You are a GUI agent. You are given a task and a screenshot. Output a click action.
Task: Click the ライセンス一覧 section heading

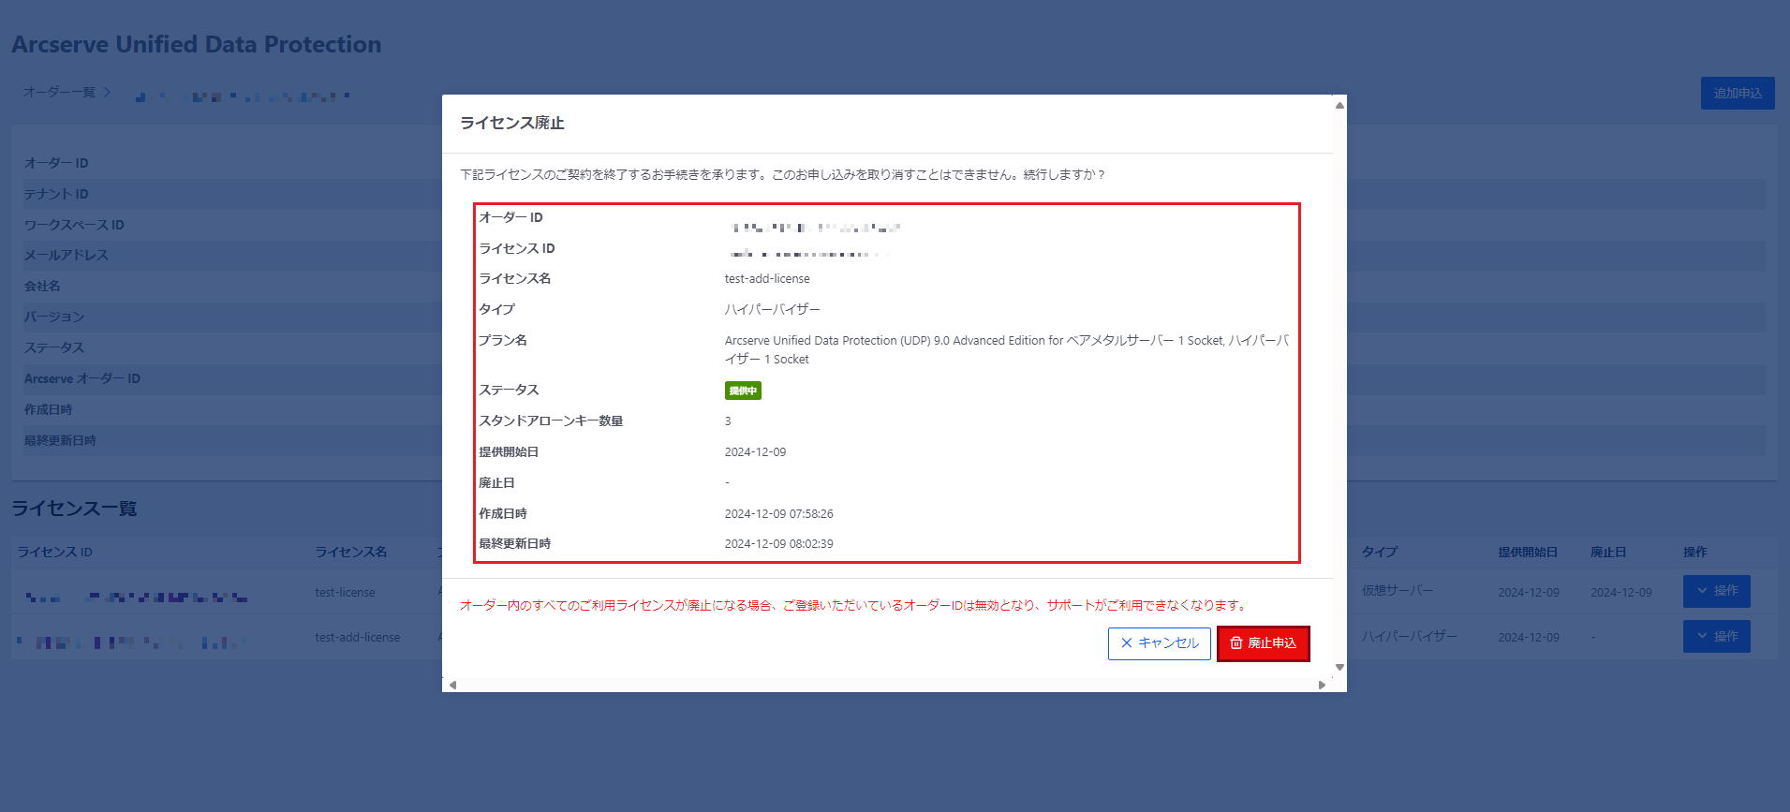pyautogui.click(x=74, y=509)
